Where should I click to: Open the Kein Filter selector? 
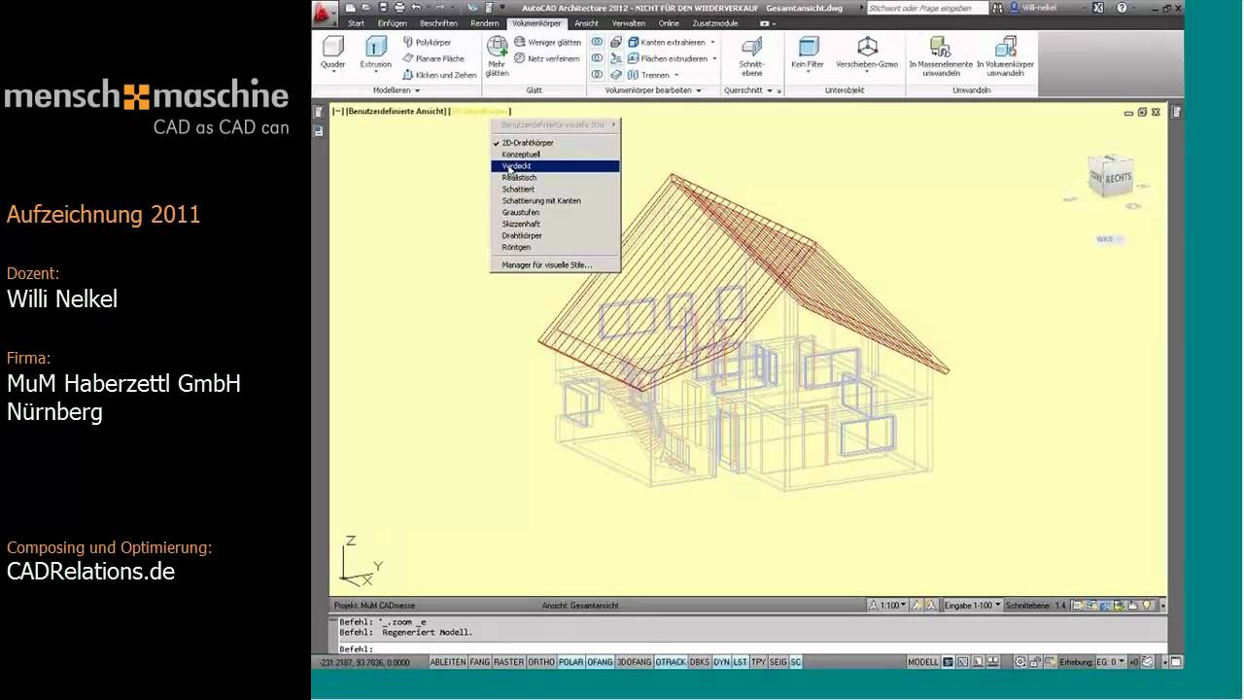808,53
